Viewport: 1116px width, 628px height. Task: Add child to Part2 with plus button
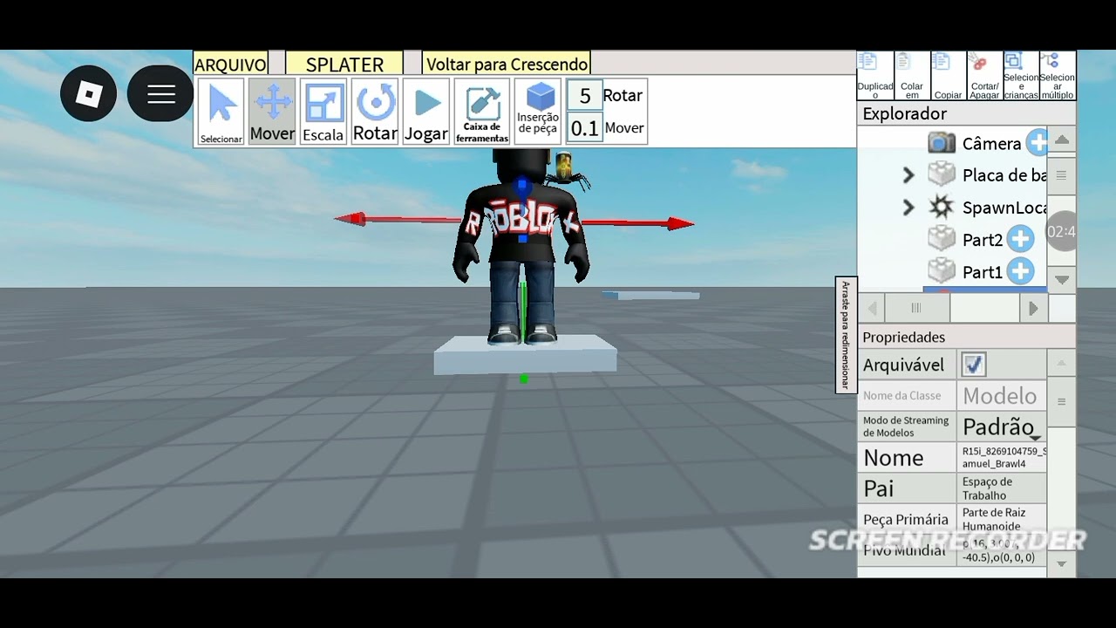[1020, 238]
